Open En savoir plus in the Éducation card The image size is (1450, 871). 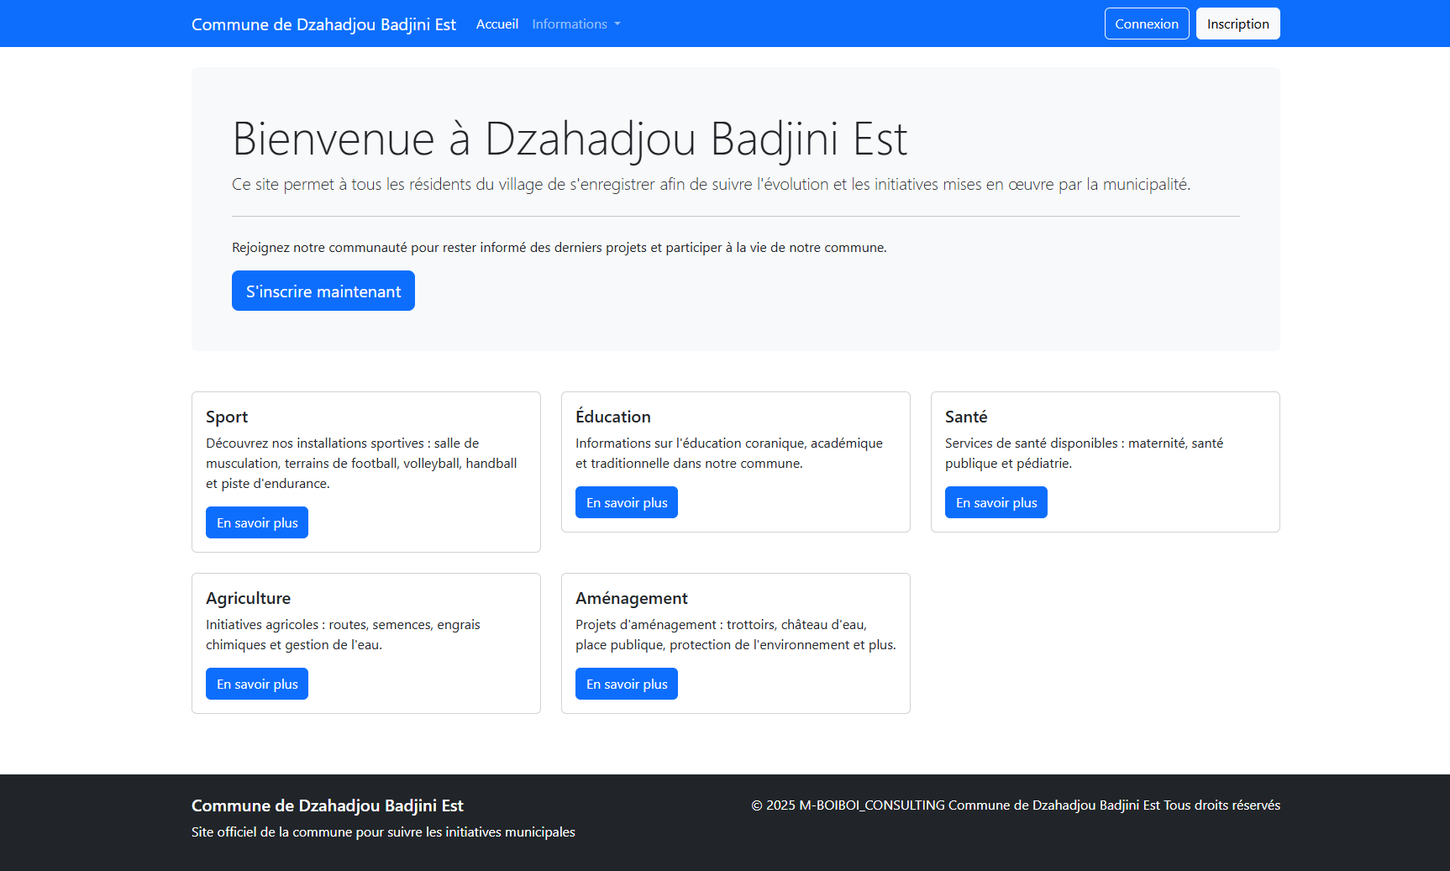[x=627, y=503]
